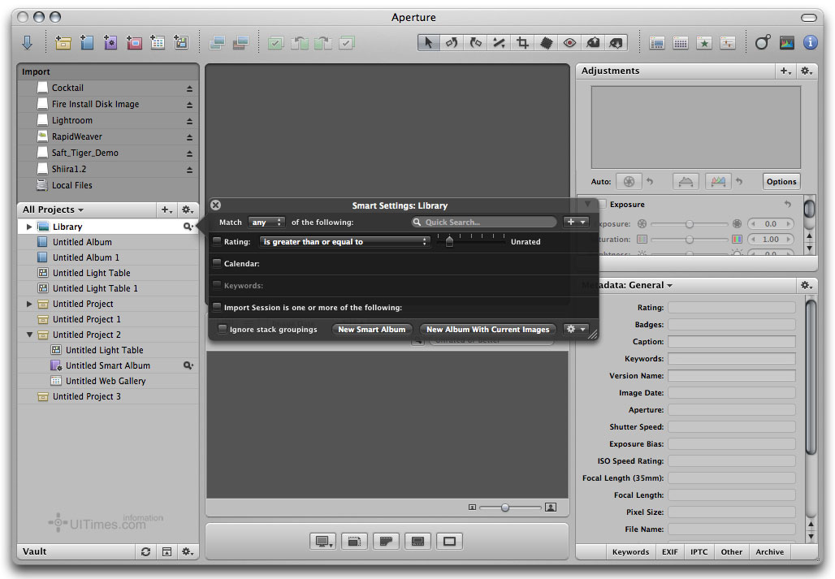The height and width of the screenshot is (579, 835).
Task: Open the smart settings gear dropdown
Action: coord(576,329)
